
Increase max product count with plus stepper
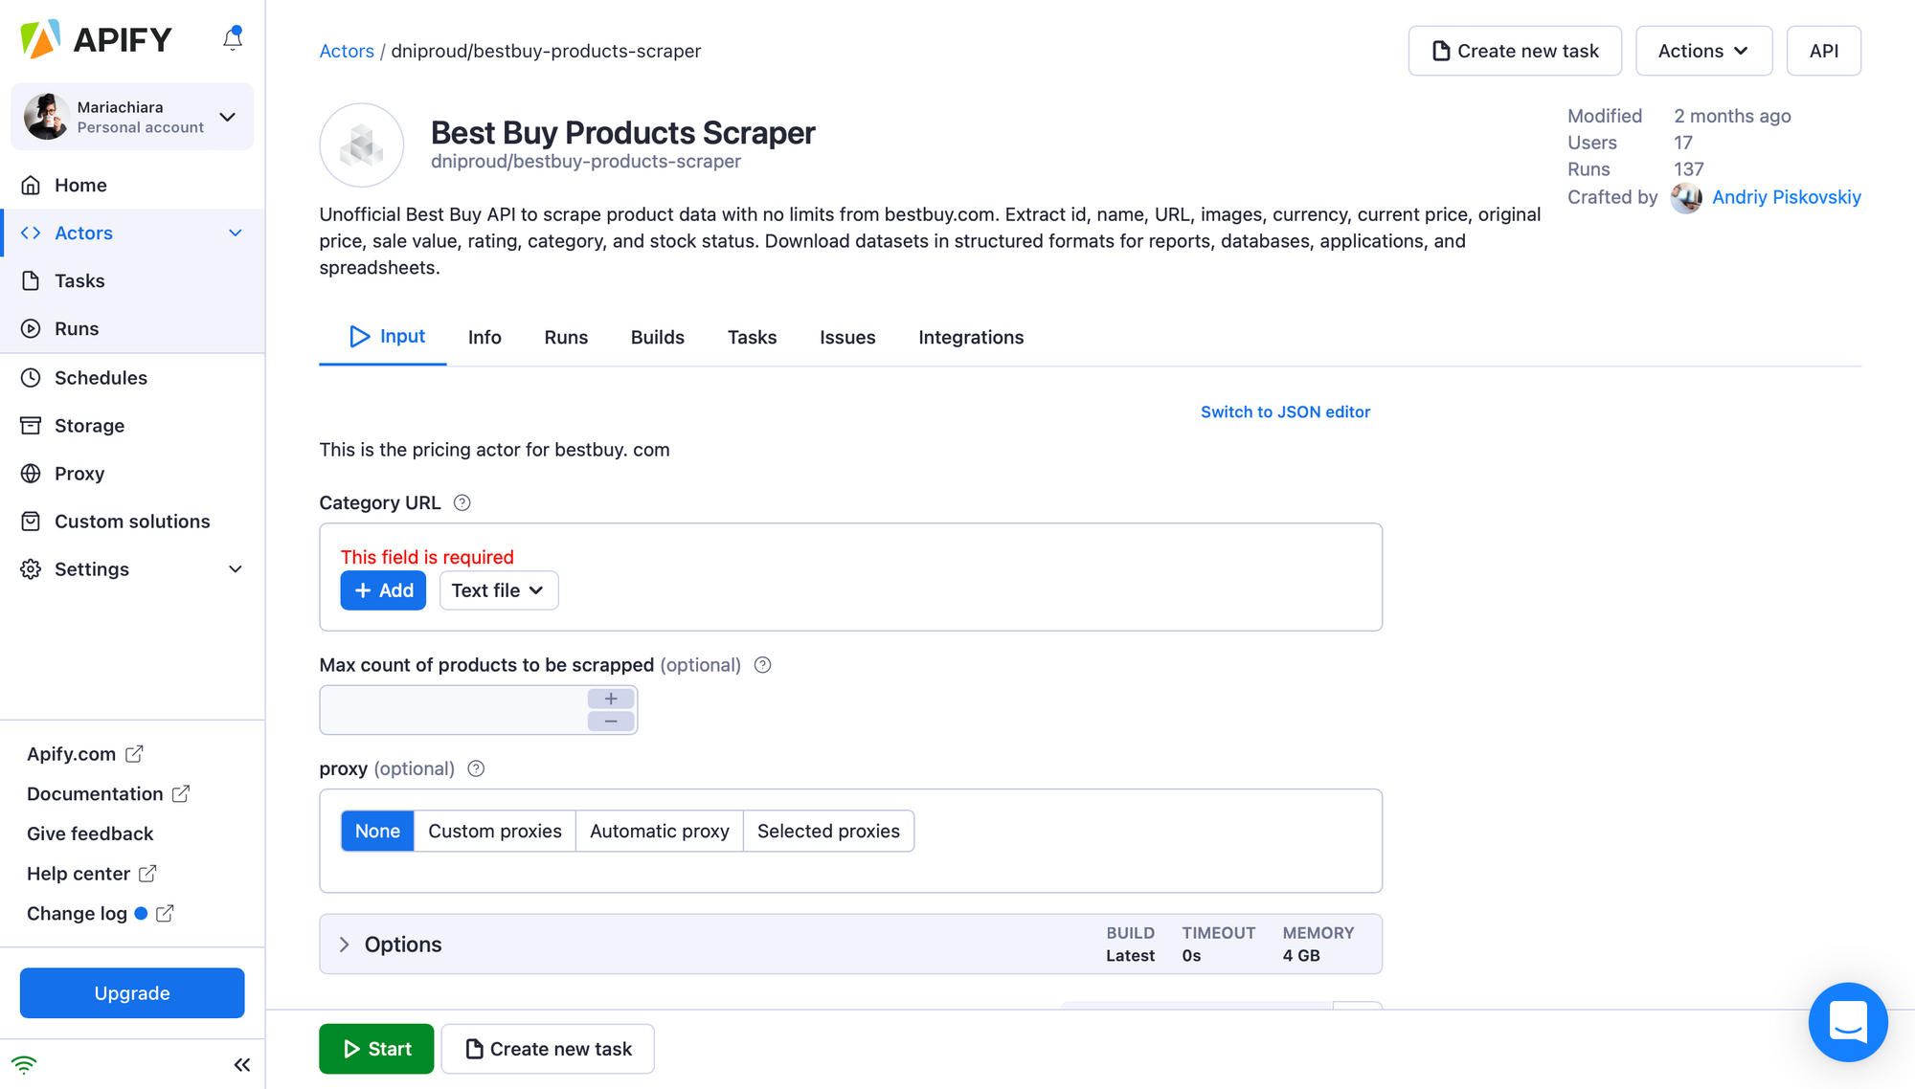(x=611, y=699)
